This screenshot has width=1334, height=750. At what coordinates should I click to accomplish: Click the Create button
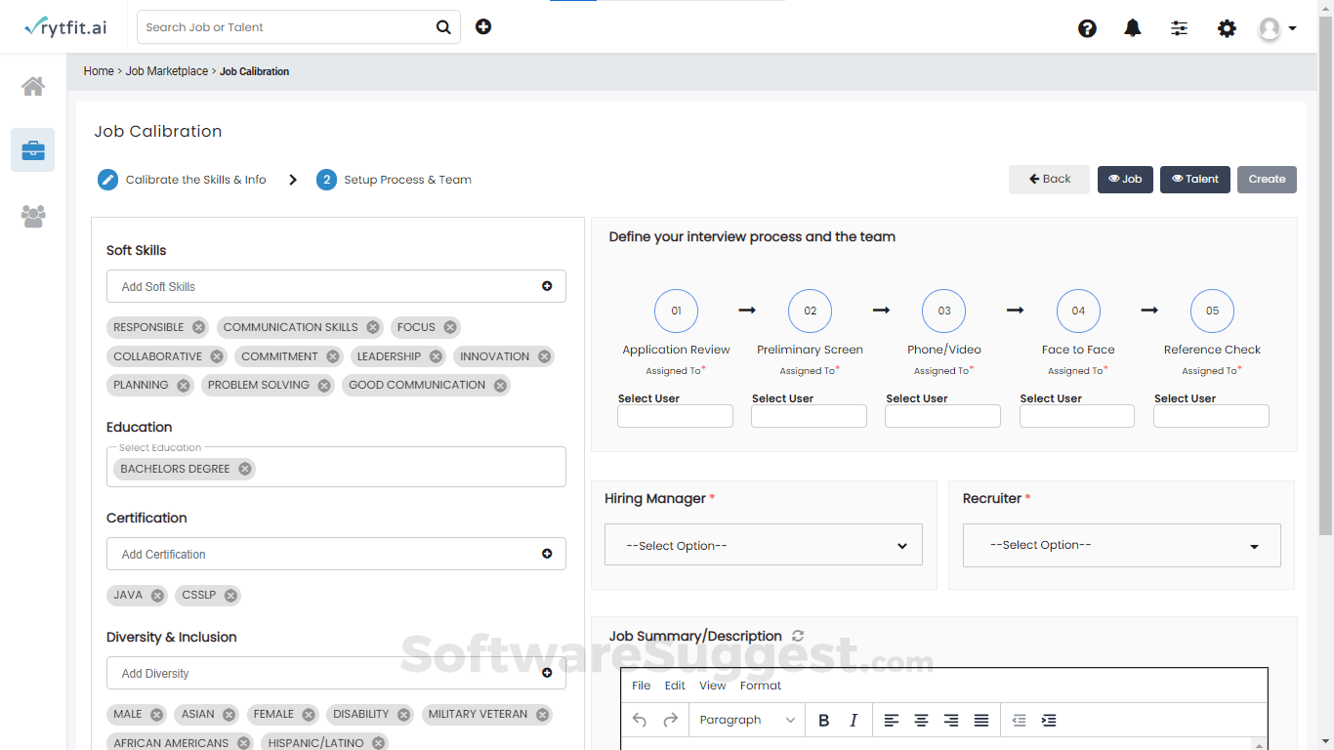click(1267, 180)
